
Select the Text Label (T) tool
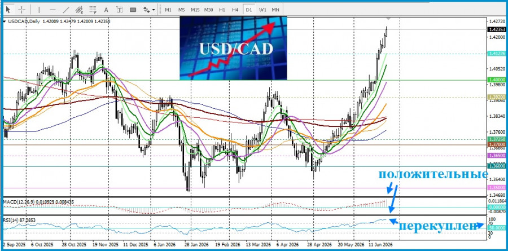(120, 10)
